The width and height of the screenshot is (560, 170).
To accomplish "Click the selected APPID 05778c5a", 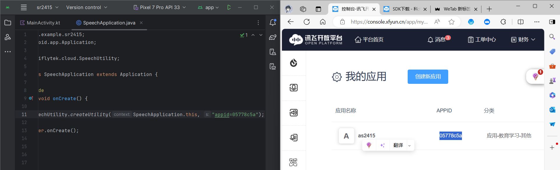I will [451, 136].
